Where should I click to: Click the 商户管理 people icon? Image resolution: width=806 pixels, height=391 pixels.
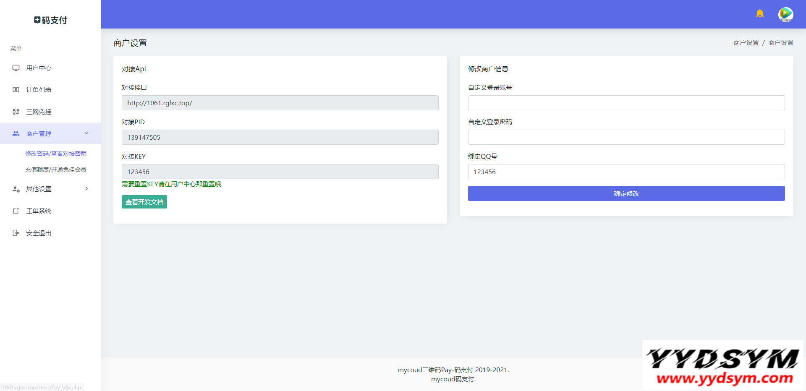click(16, 133)
